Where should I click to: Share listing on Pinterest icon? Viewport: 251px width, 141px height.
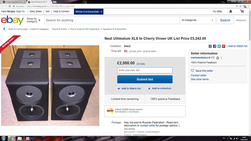click(x=223, y=46)
